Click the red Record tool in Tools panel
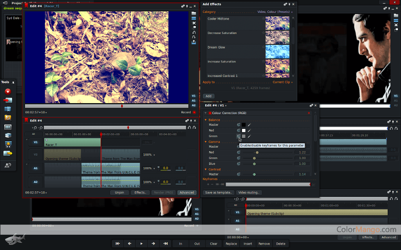This screenshot has height=250, width=401. [8, 91]
